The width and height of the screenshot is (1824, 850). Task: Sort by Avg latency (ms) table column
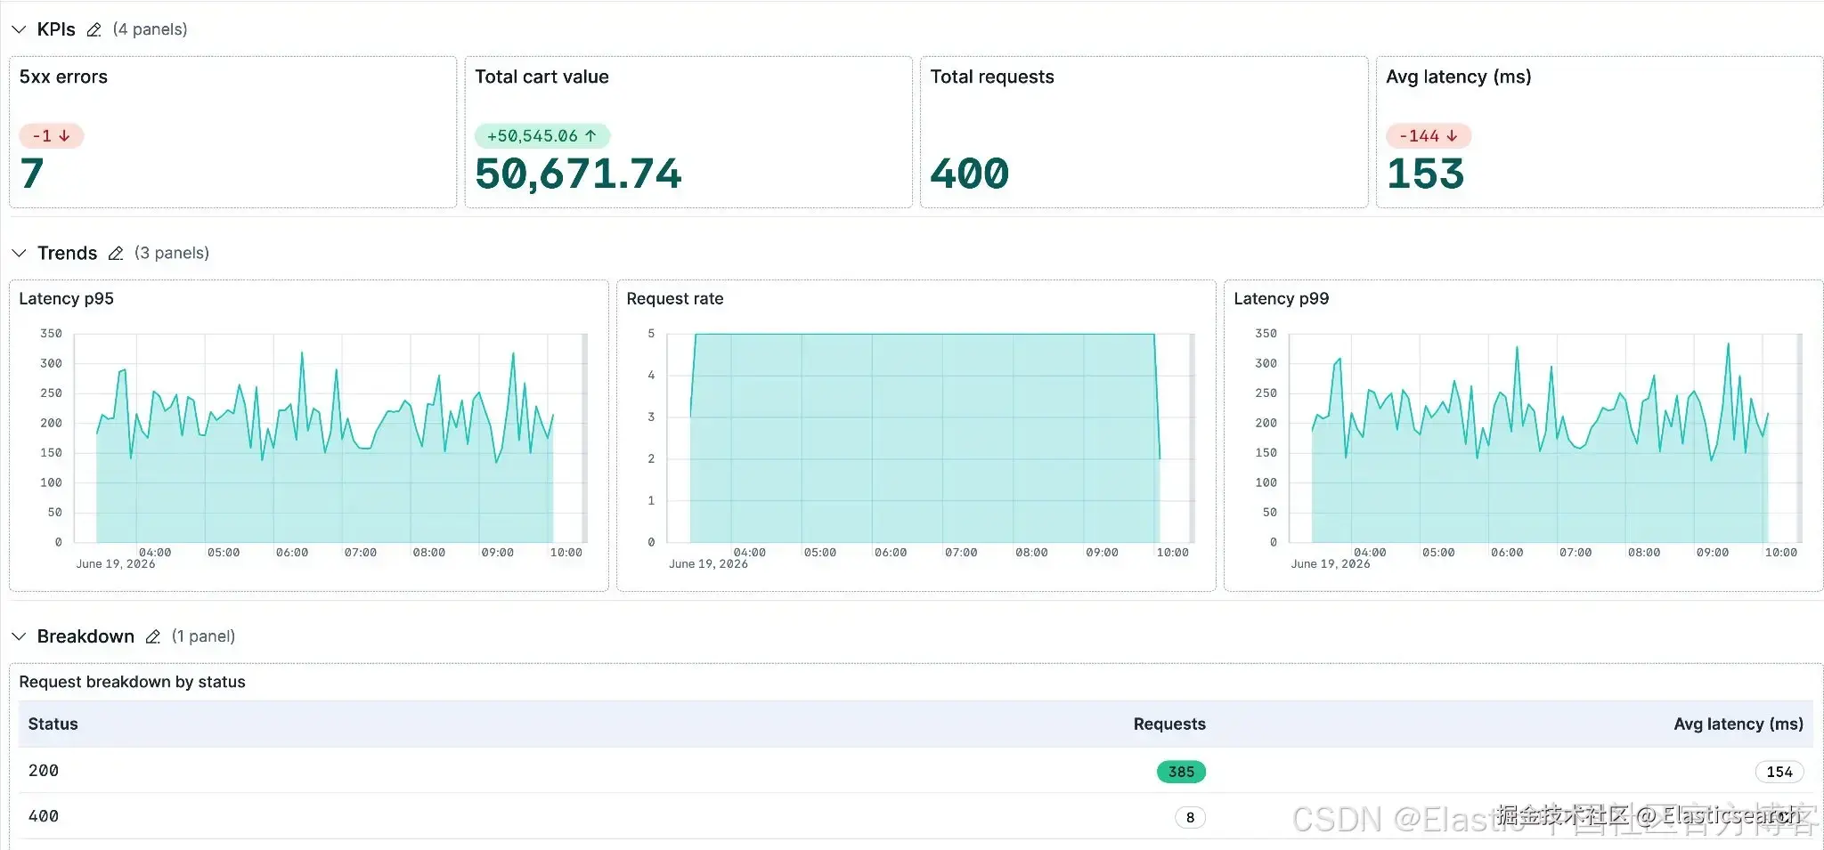coord(1738,725)
